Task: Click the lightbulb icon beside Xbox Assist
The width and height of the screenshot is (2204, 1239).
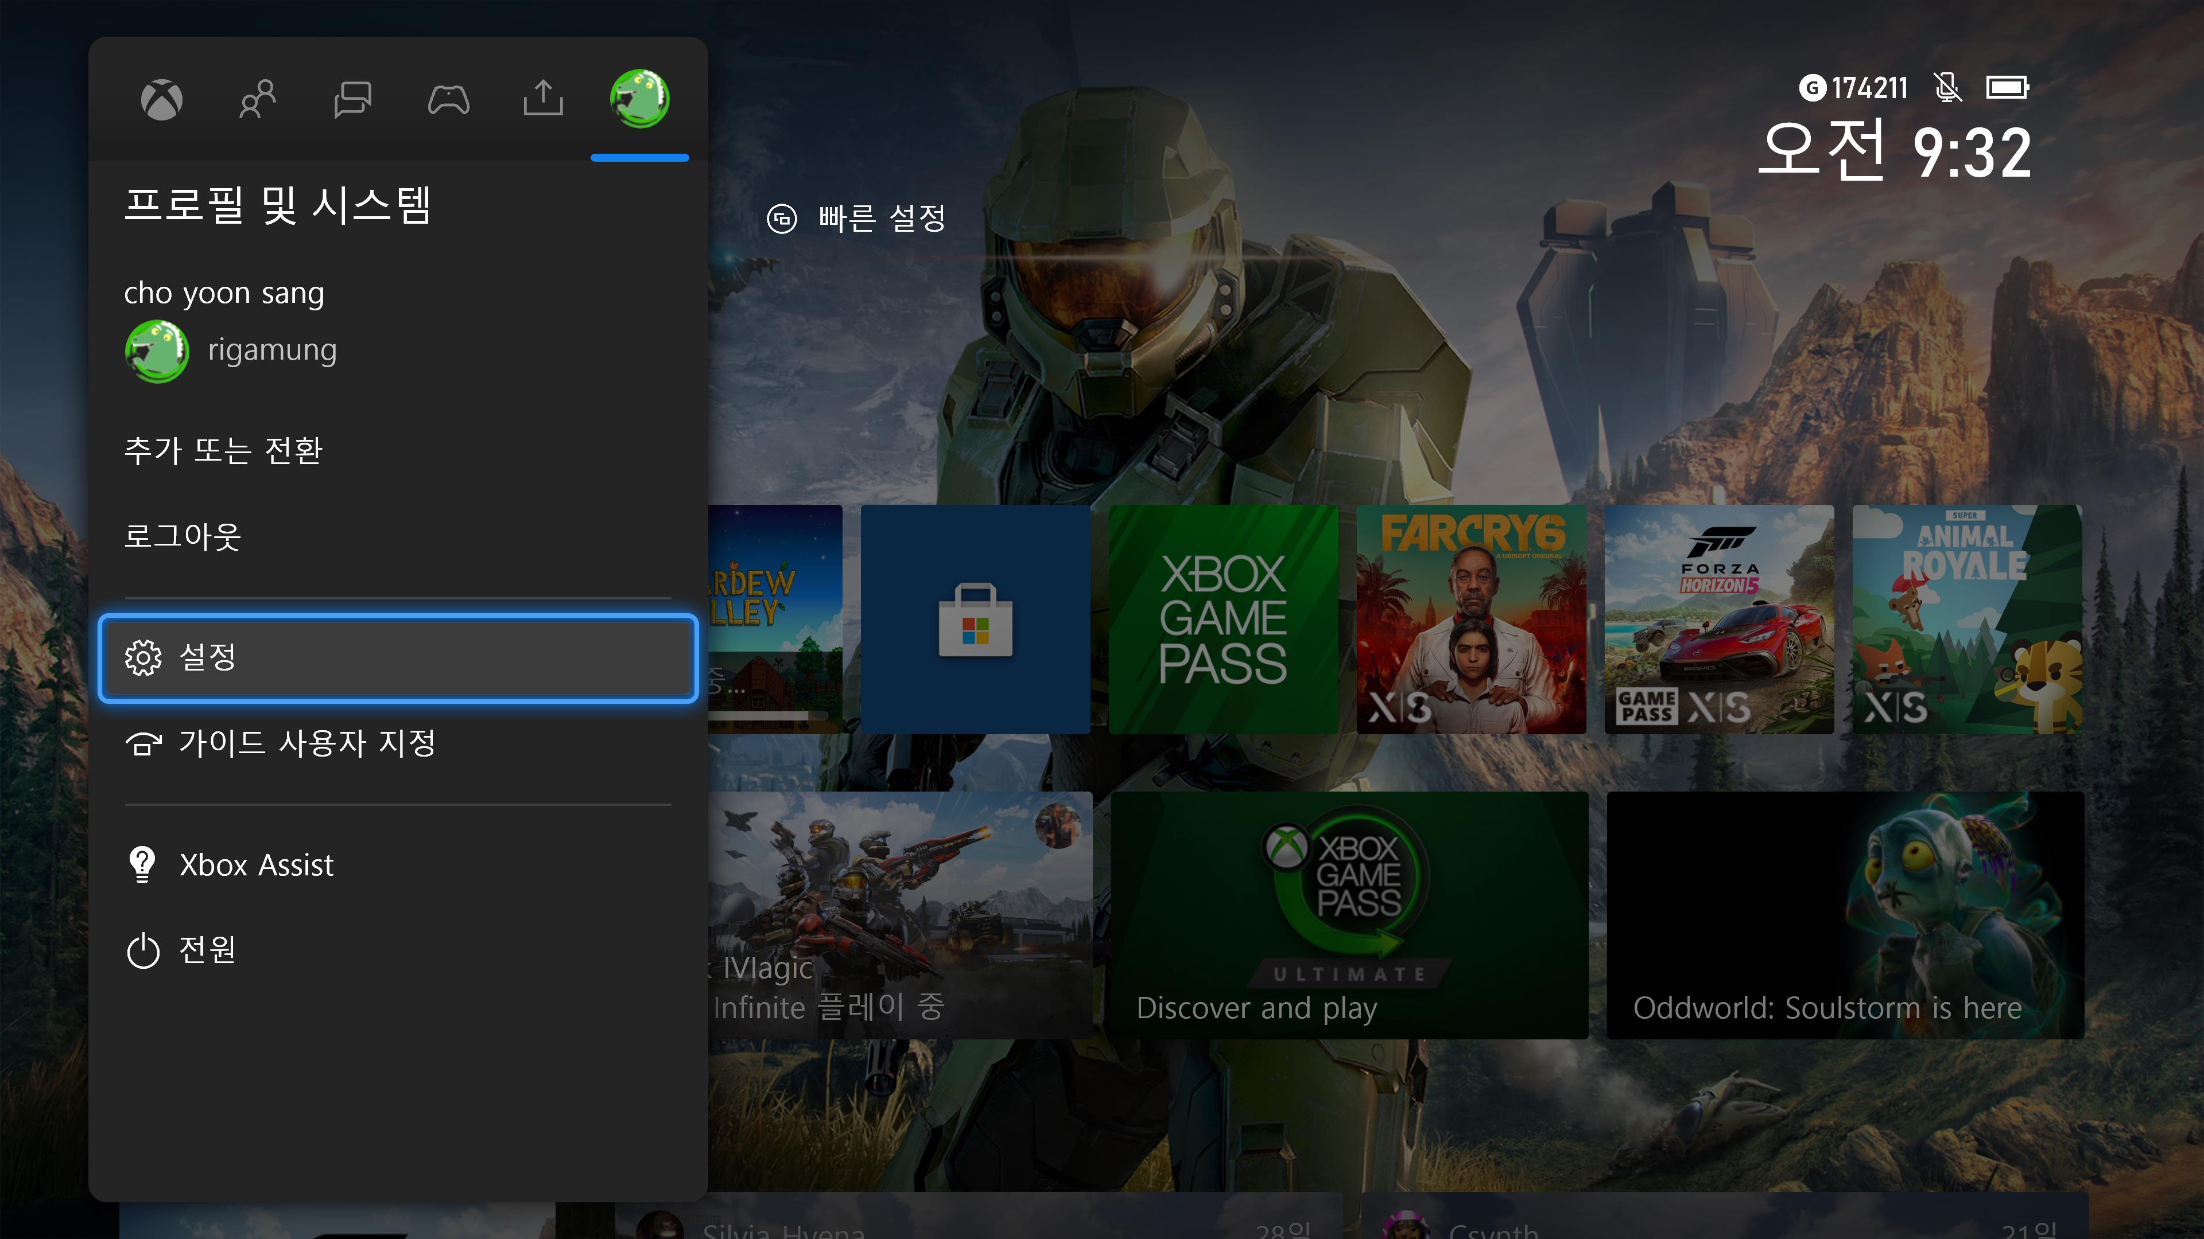Action: pyautogui.click(x=142, y=864)
